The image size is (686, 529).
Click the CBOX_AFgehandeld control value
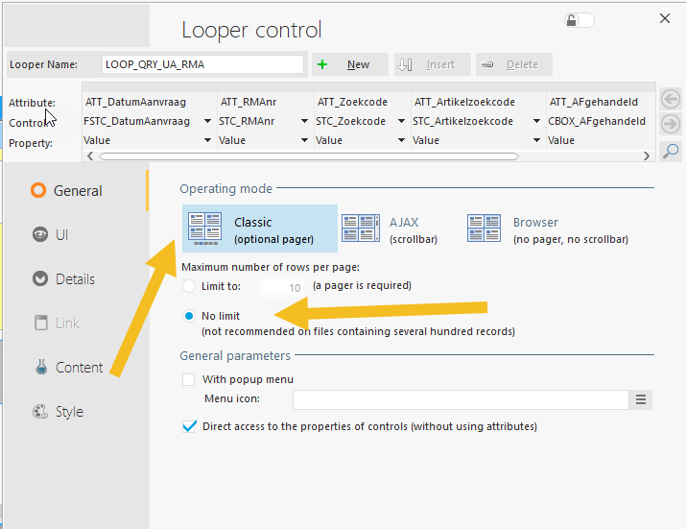click(x=597, y=121)
